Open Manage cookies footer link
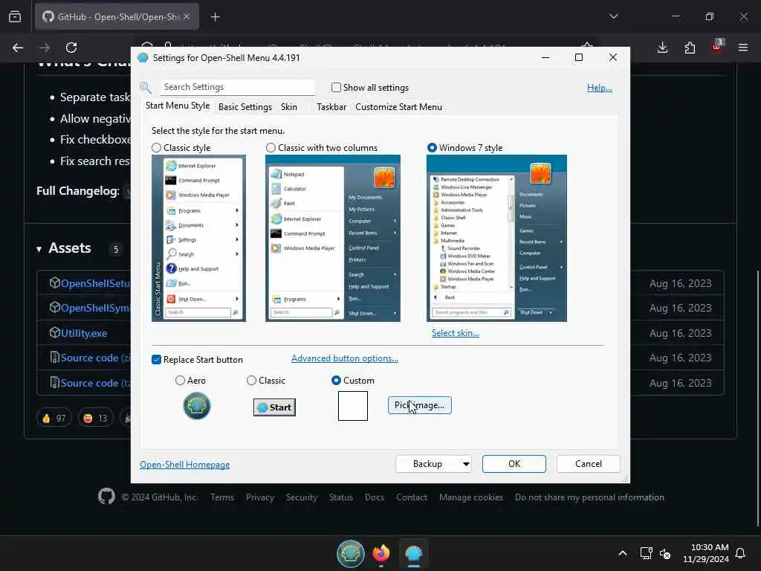 pos(470,497)
